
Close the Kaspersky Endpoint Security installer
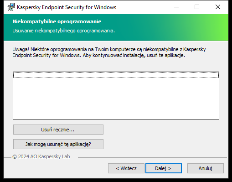[x=218, y=7]
